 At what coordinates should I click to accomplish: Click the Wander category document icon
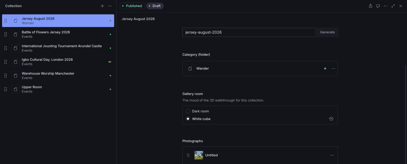(x=190, y=68)
